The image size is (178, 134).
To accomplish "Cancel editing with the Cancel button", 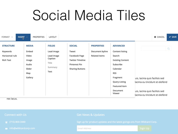I will coord(159,37).
